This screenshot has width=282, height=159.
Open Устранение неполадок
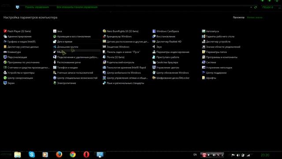point(219,68)
